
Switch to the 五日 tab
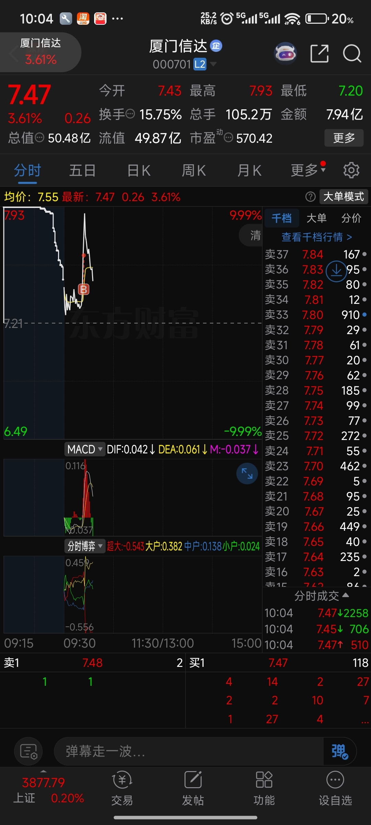click(x=82, y=170)
